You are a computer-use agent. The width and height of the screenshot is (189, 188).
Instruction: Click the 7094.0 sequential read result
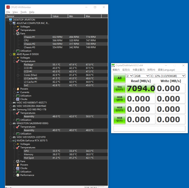(141, 88)
